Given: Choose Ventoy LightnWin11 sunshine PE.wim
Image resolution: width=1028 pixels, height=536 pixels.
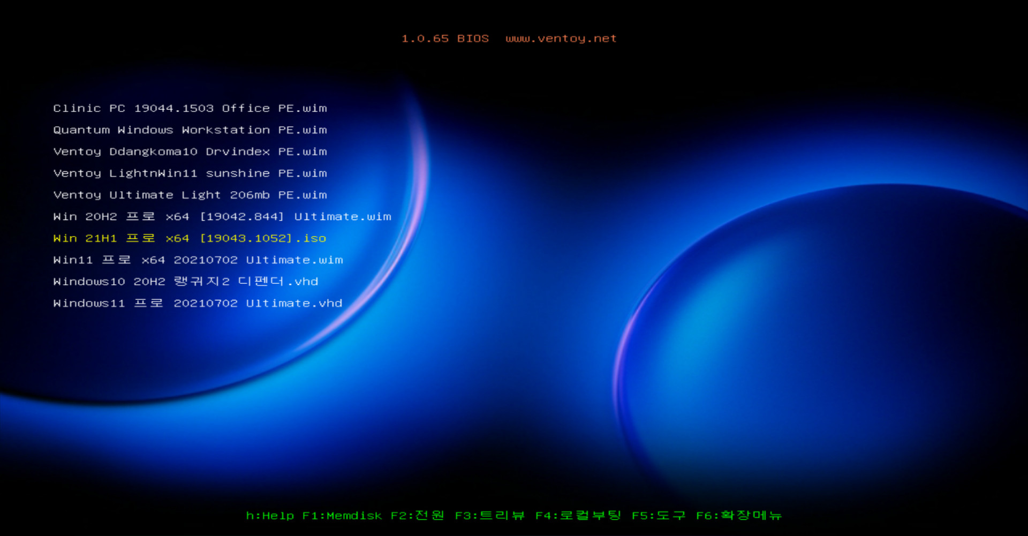Looking at the screenshot, I should pyautogui.click(x=190, y=173).
